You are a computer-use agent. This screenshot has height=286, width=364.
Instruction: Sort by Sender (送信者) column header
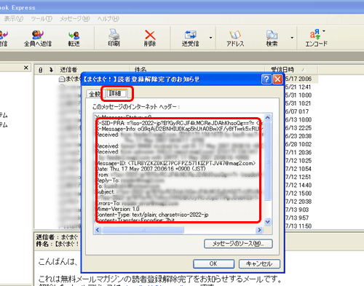(93, 70)
